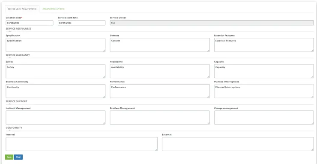Viewport: 317px width, 164px height.
Task: Save the service level requirements
Action: (9, 157)
